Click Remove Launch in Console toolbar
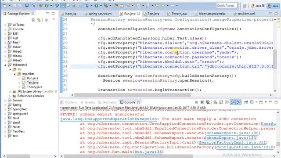281x158 pixels. 202,102
